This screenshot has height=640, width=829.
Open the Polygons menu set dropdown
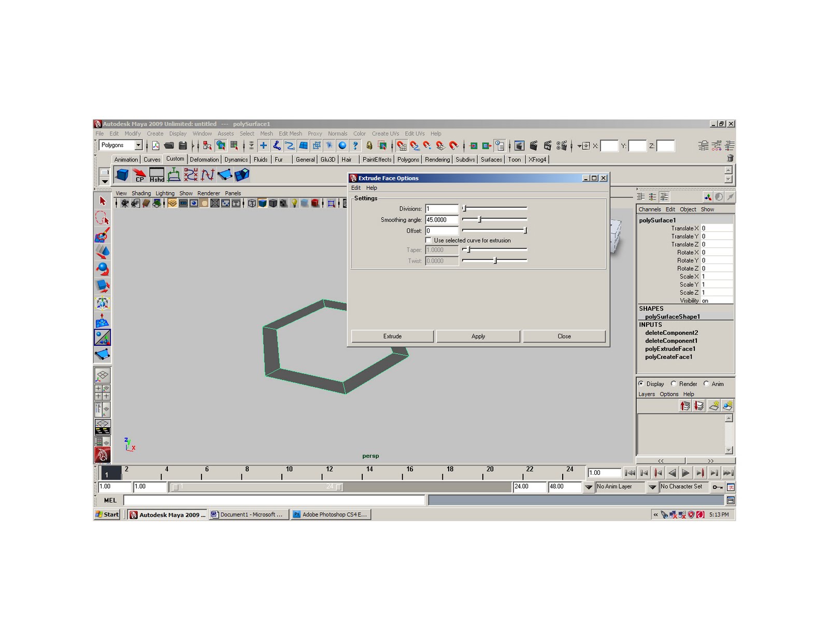pyautogui.click(x=138, y=146)
